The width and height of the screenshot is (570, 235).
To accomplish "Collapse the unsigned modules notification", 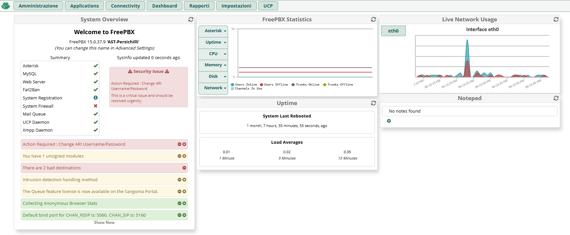I will point(179,156).
